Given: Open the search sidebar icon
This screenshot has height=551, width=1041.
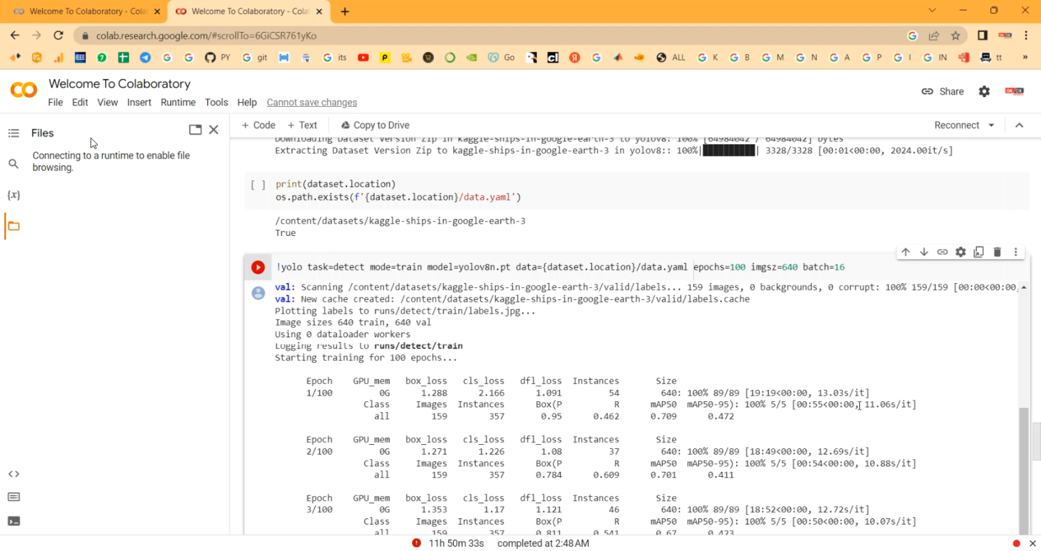Looking at the screenshot, I should pos(13,164).
